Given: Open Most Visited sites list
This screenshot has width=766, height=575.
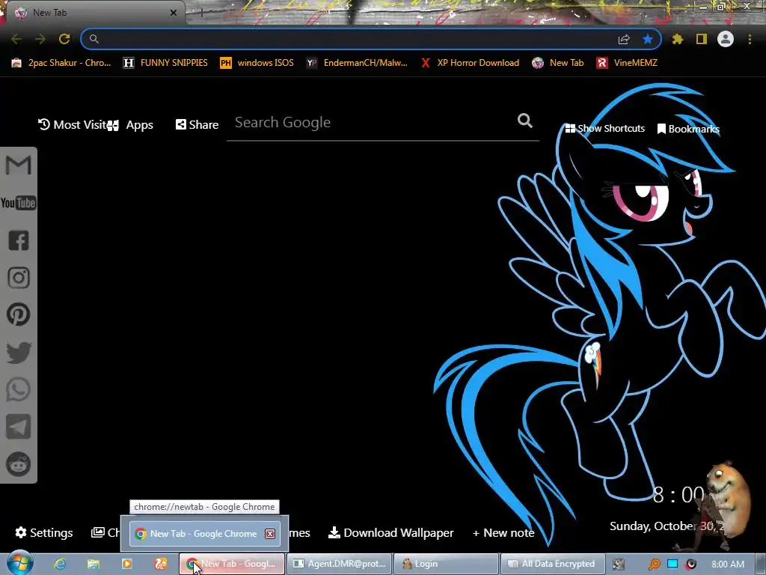Looking at the screenshot, I should (x=73, y=125).
